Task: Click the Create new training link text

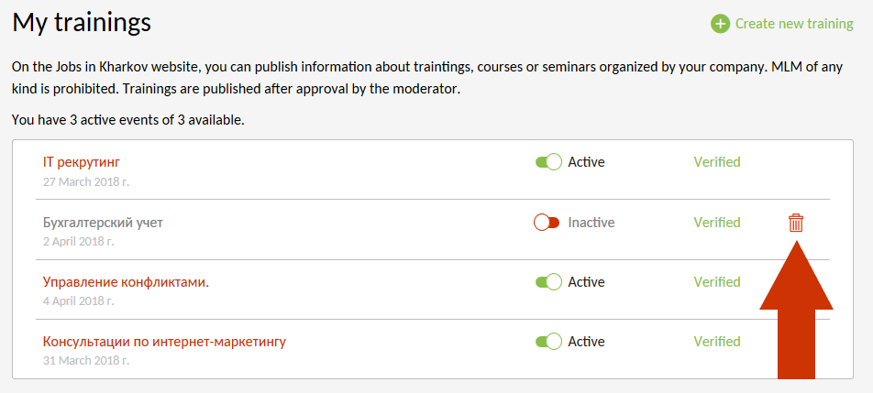Action: click(x=794, y=24)
